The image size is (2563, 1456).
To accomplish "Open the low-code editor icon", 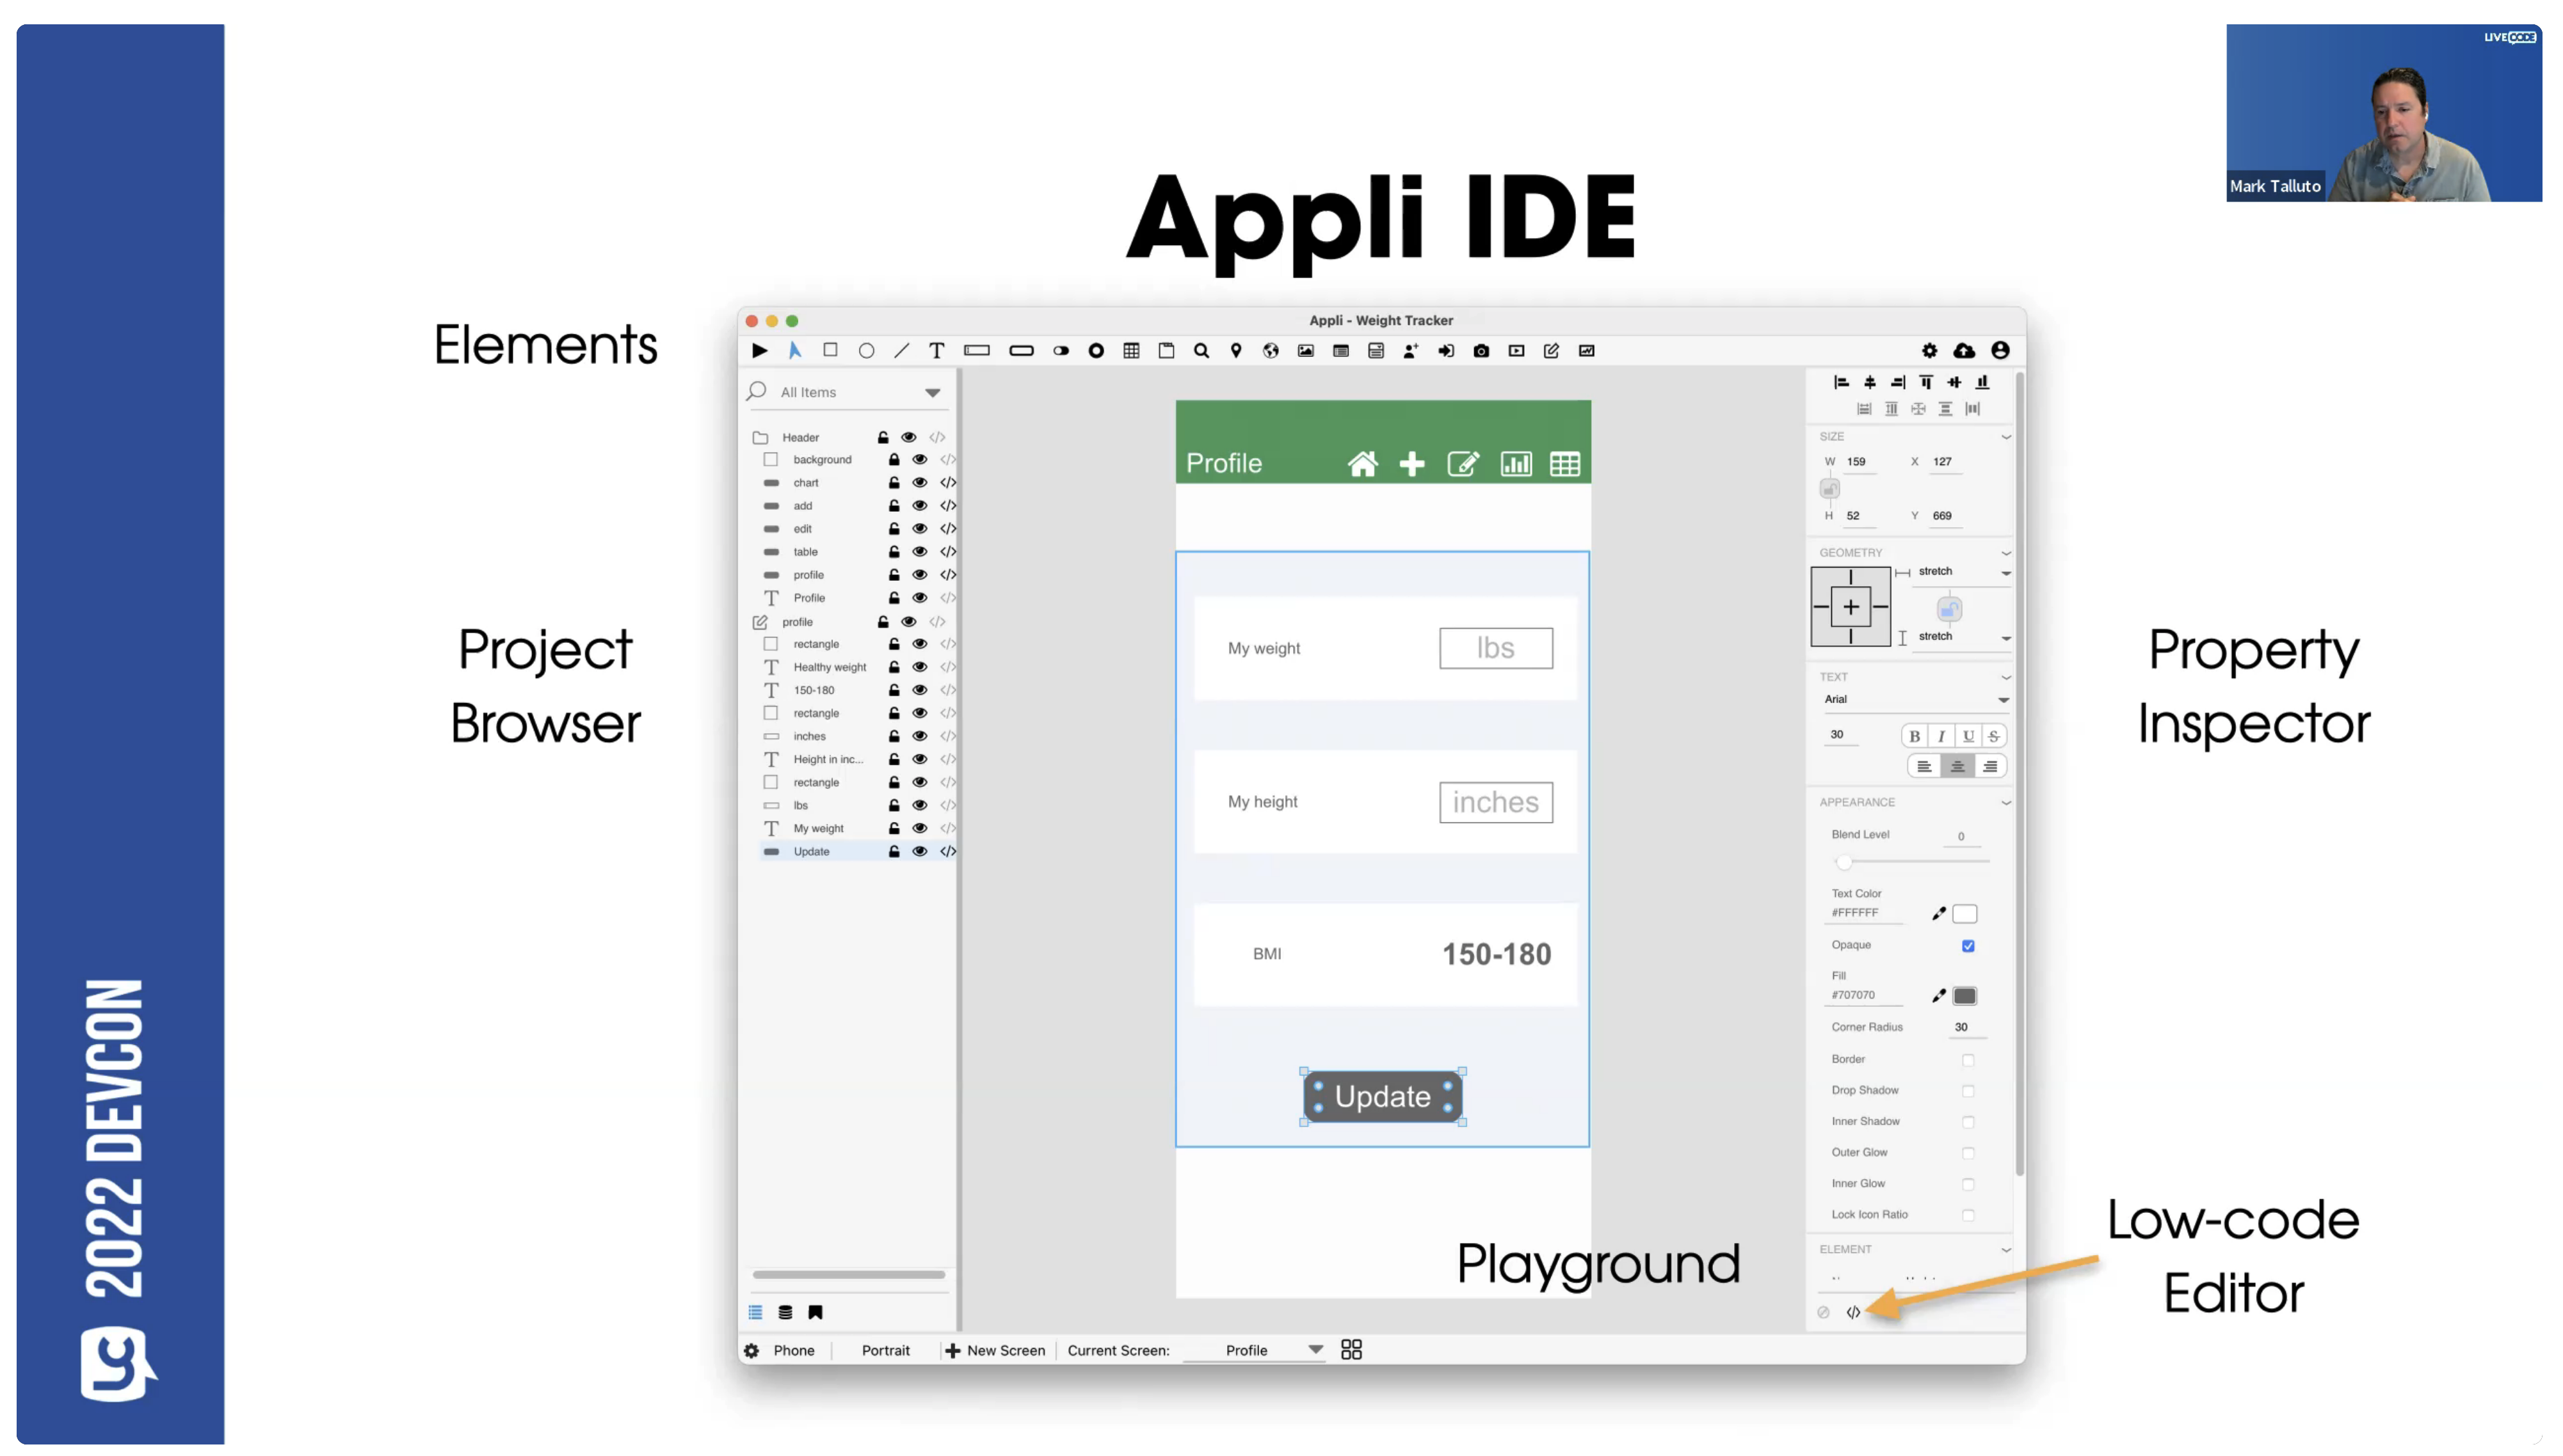I will click(x=1852, y=1312).
